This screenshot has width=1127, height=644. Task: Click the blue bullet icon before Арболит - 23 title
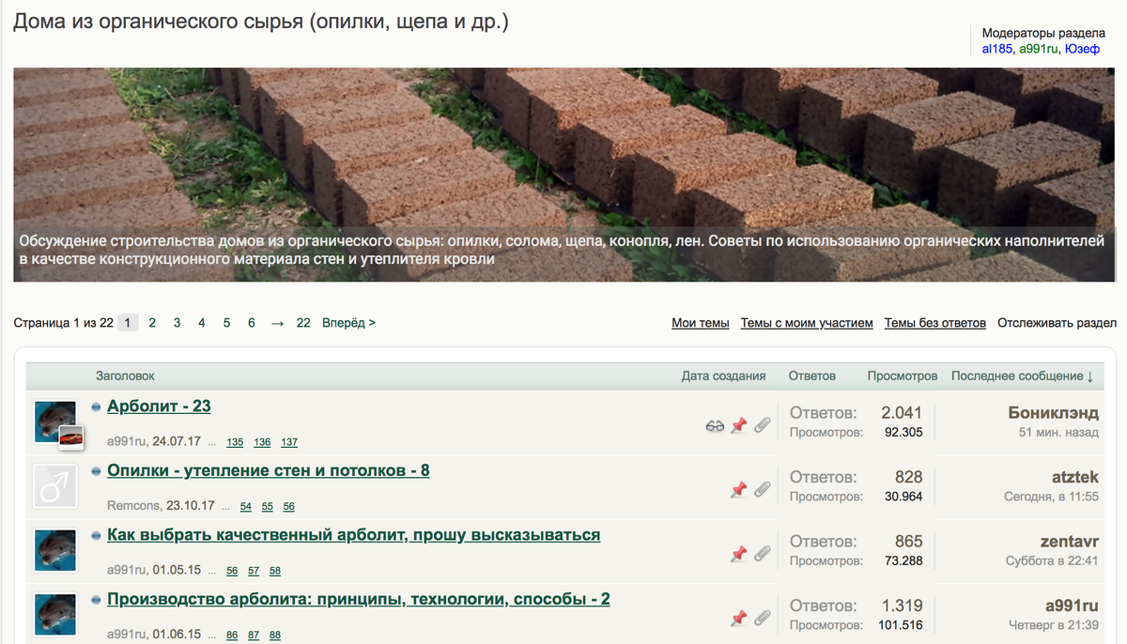tap(95, 406)
